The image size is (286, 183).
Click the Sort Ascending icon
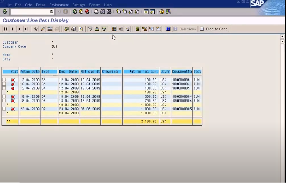click(x=97, y=29)
